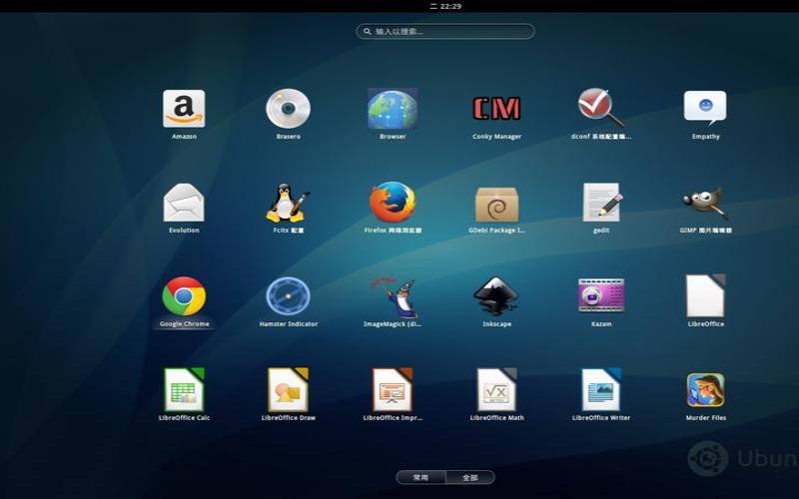
Task: Launch Google Chrome
Action: [x=184, y=295]
